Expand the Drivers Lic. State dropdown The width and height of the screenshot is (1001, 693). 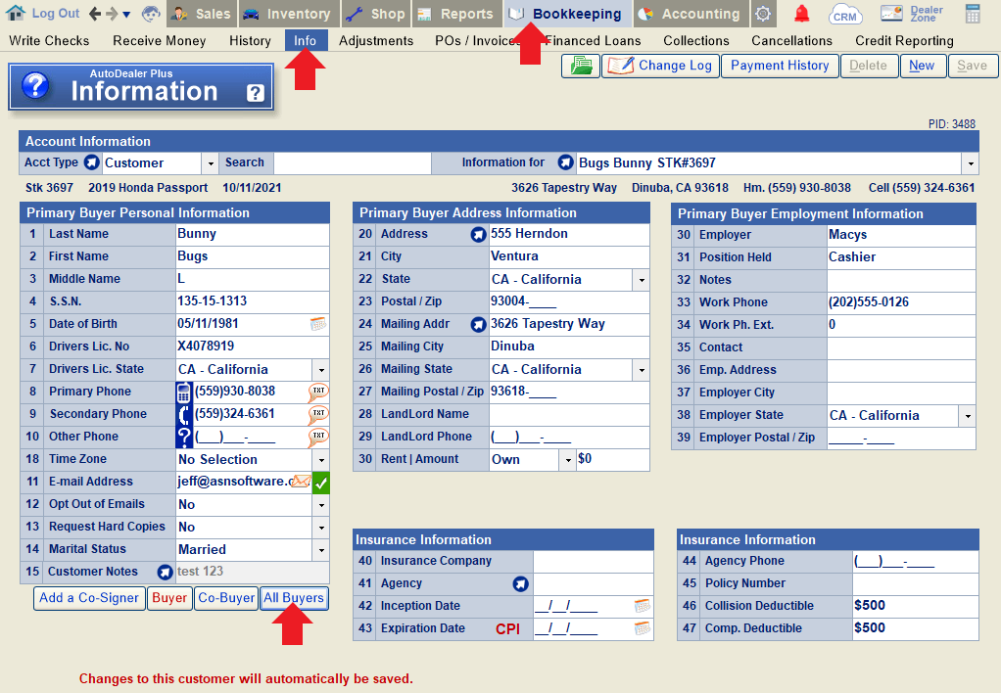click(321, 370)
